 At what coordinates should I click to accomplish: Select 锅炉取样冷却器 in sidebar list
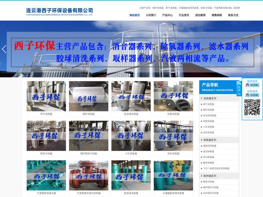(211, 187)
